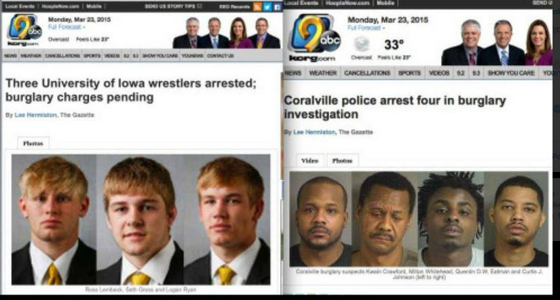The image size is (560, 300).
Task: Open Photos tab on right article
Action: (x=342, y=160)
